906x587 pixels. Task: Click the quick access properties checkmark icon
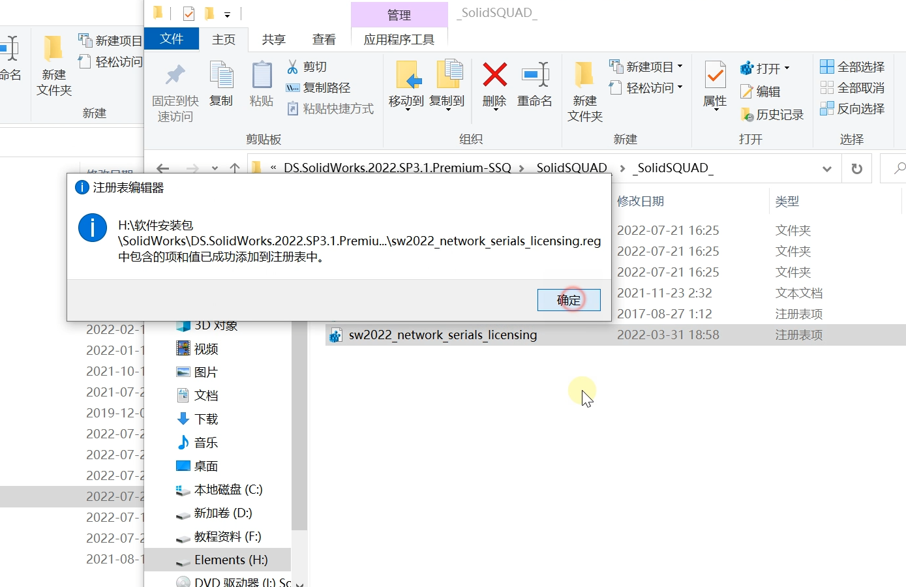coord(189,14)
